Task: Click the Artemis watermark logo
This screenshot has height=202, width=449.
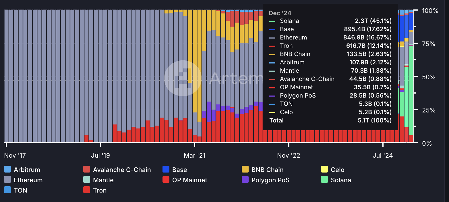Action: 183,78
